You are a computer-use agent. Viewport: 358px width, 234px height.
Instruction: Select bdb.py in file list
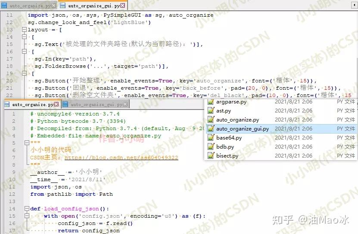click(x=280, y=146)
